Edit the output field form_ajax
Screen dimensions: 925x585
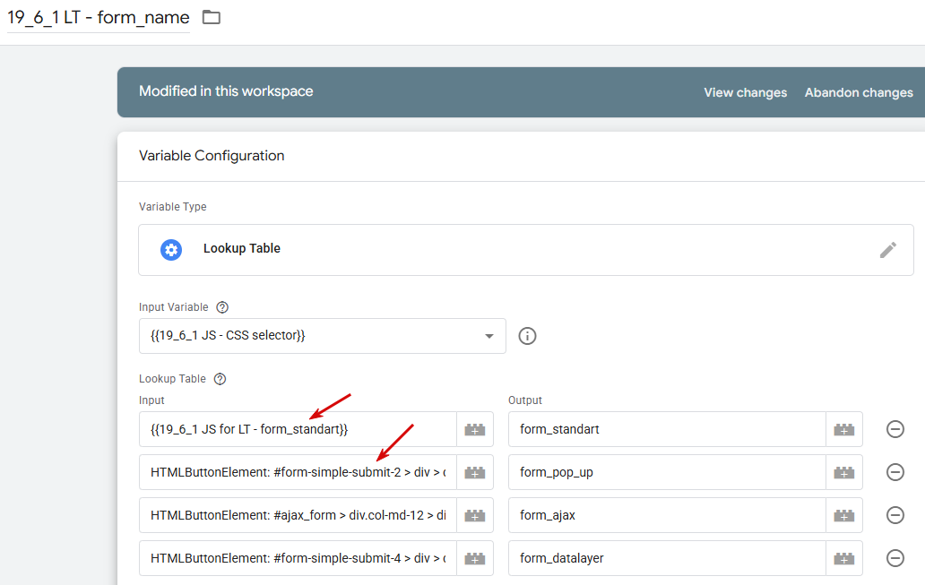pos(667,515)
